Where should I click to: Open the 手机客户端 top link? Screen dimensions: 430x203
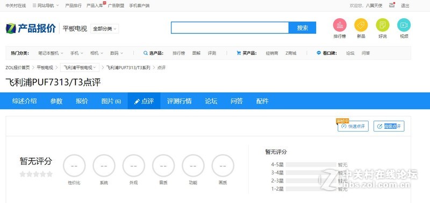pos(139,5)
